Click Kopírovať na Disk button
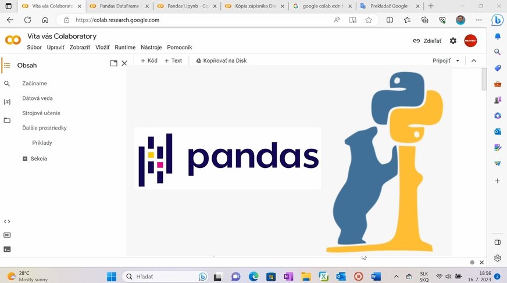The width and height of the screenshot is (507, 283). coord(222,60)
